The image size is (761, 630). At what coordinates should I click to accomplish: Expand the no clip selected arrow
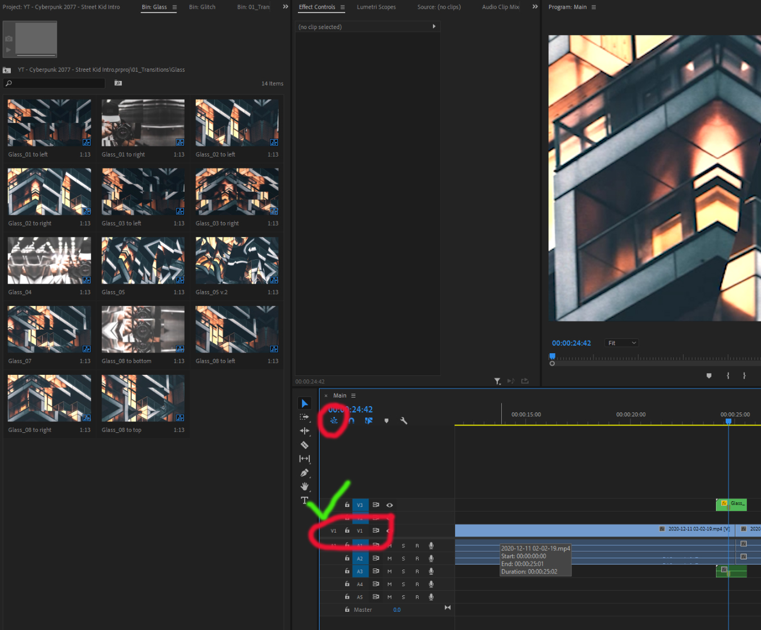(434, 27)
